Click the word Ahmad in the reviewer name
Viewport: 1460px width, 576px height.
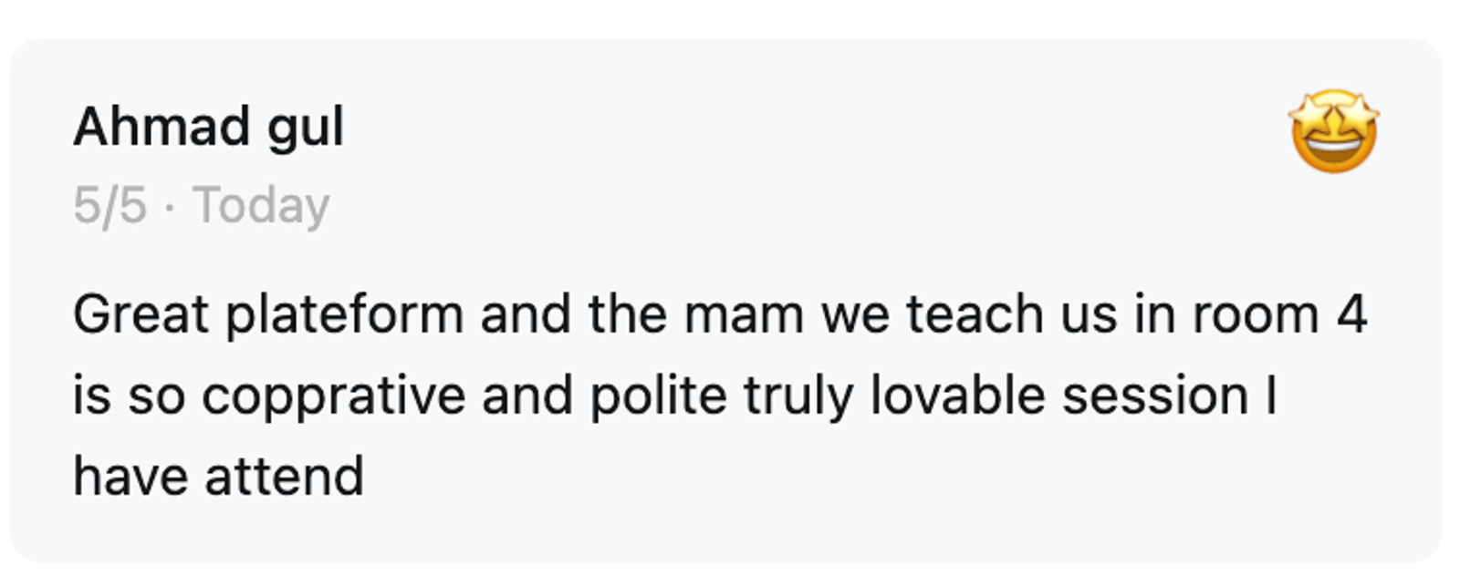point(162,126)
